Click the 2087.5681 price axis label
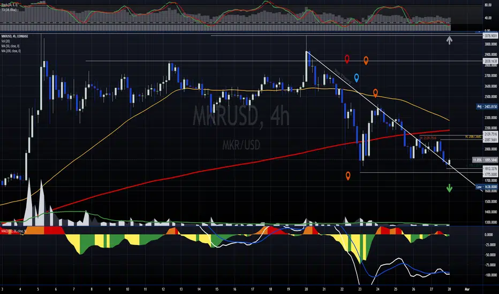The width and height of the screenshot is (499, 294). (x=490, y=140)
